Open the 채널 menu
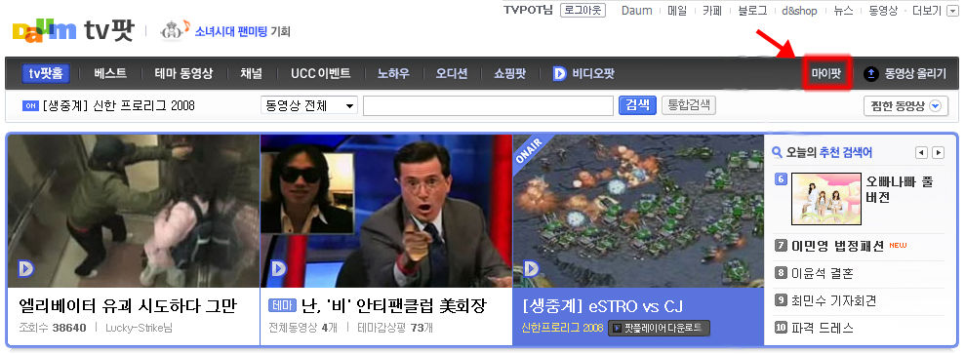 tap(251, 74)
